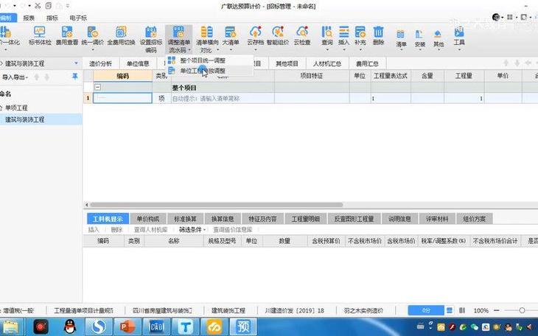
Task: Open 设置招标编码 tool
Action: pyautogui.click(x=150, y=39)
